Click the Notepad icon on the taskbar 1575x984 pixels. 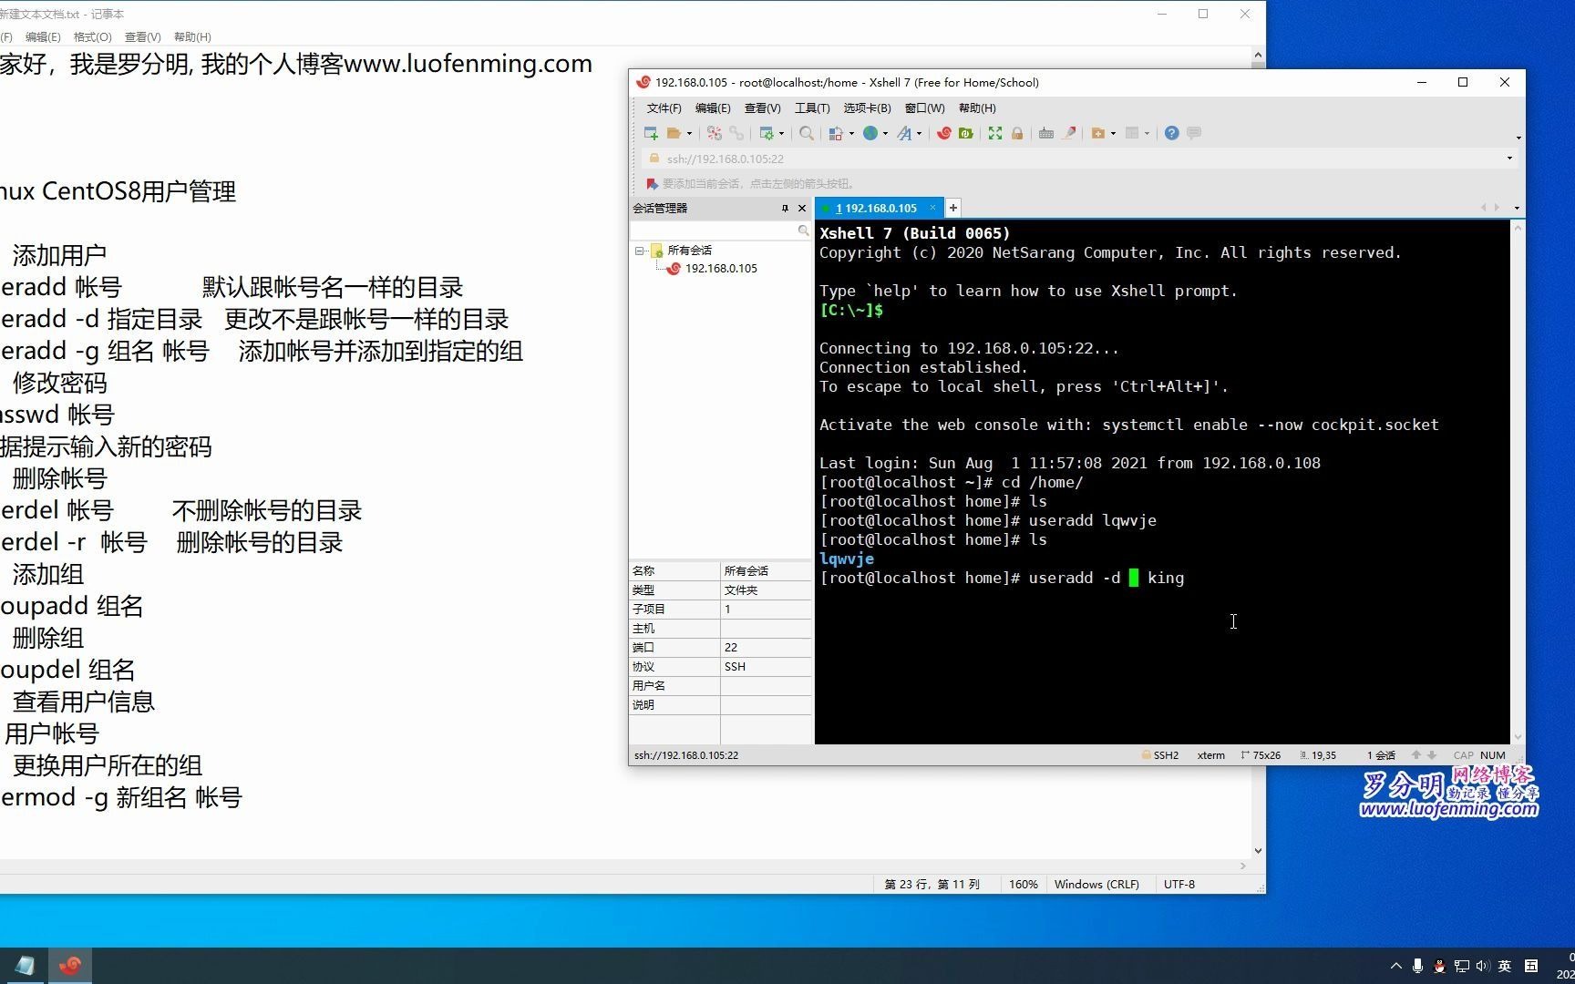coord(24,966)
